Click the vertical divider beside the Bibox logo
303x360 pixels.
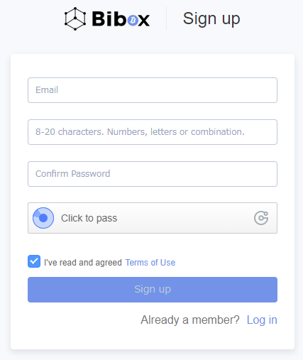click(166, 18)
